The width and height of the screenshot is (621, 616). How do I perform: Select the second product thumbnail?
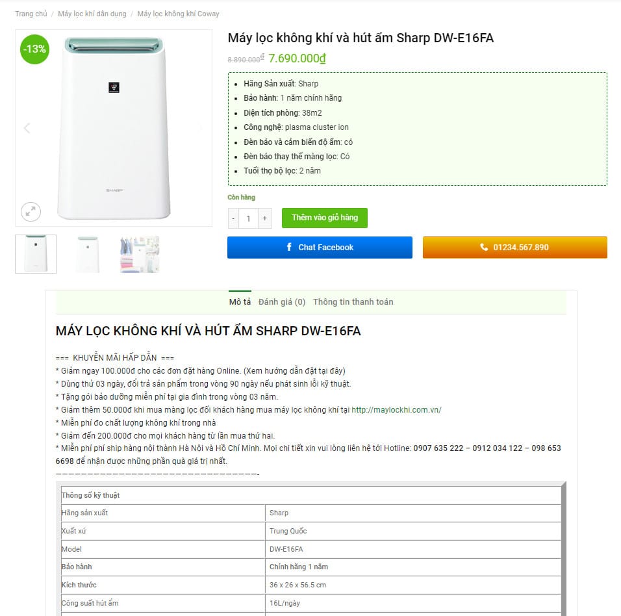click(x=87, y=254)
